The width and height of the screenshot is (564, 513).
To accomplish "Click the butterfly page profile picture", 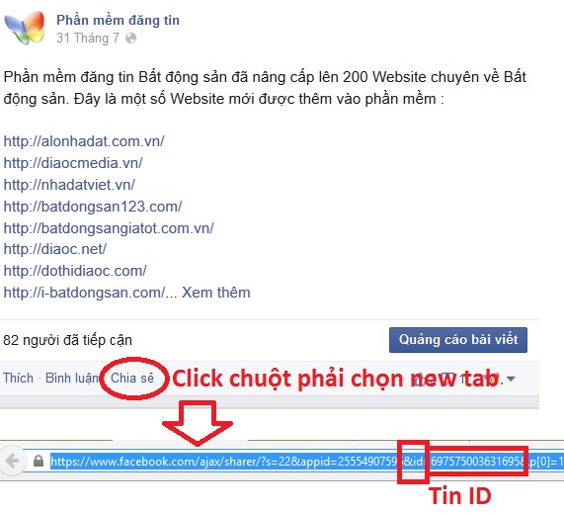I will click(25, 28).
